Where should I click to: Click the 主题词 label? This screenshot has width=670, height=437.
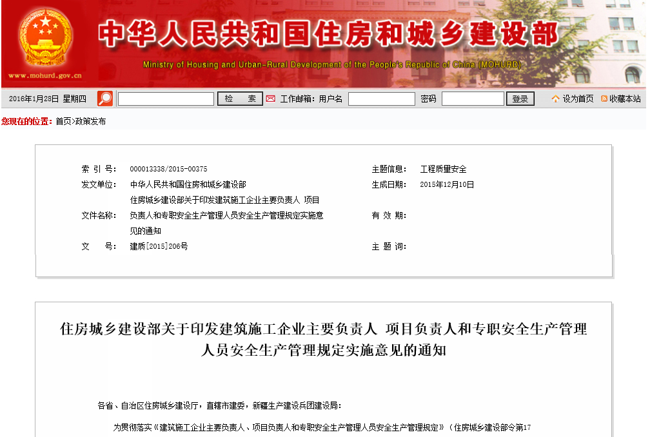point(389,246)
